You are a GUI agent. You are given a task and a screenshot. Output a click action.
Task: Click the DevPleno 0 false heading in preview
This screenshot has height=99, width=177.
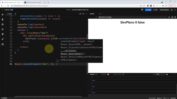[132, 22]
